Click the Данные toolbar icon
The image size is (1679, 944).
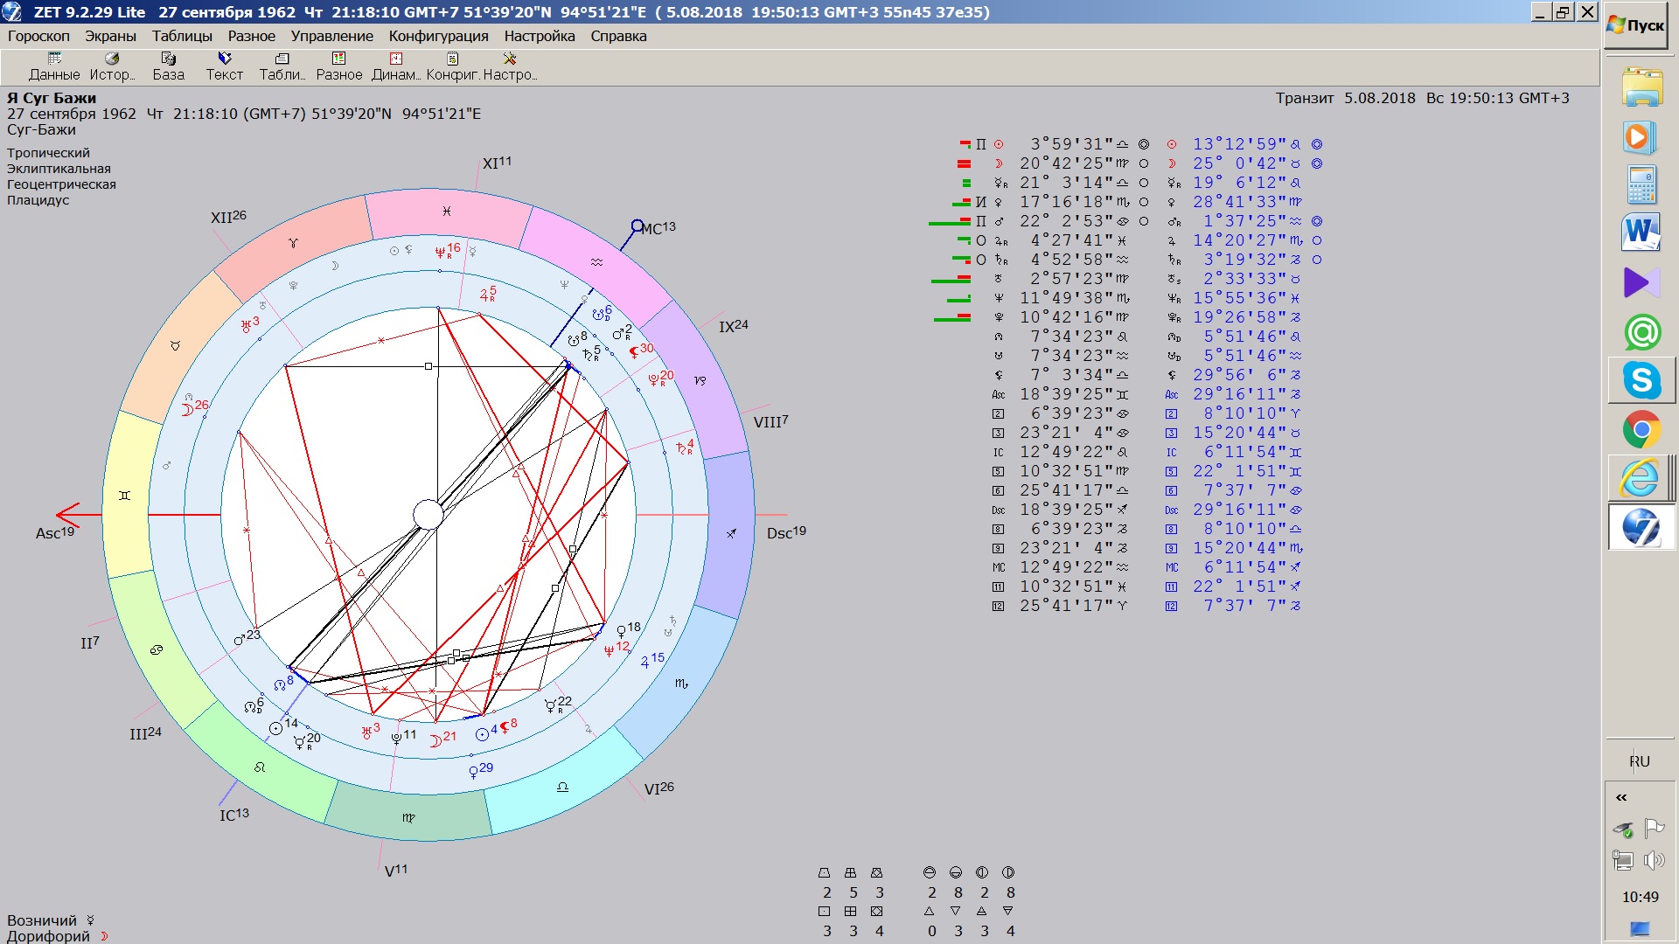pos(54,66)
